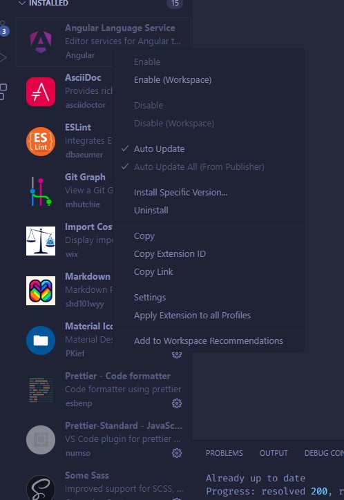
Task: Collapse the INSTALLED section
Action: coord(22,3)
